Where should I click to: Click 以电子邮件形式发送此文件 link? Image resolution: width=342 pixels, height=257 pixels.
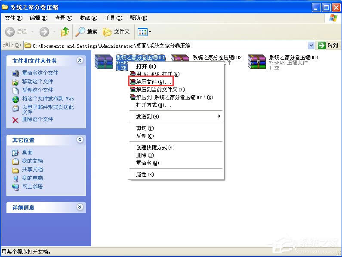point(48,109)
